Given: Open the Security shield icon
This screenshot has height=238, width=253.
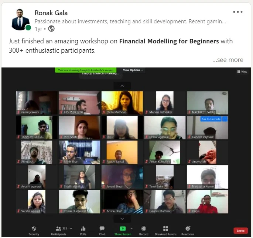Looking at the screenshot, I should 34,229.
